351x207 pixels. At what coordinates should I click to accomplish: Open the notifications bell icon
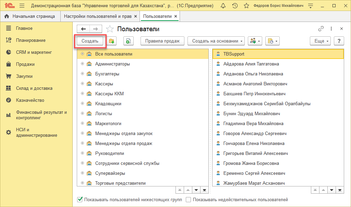coord(223,6)
